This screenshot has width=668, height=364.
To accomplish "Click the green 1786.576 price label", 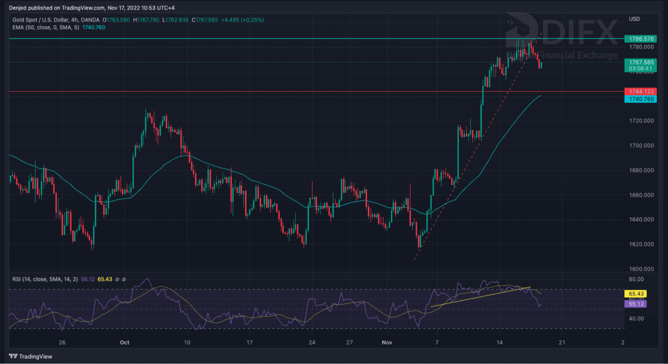I will tap(640, 39).
